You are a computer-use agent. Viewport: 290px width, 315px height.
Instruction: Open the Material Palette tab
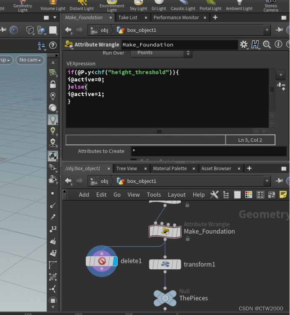coord(170,169)
